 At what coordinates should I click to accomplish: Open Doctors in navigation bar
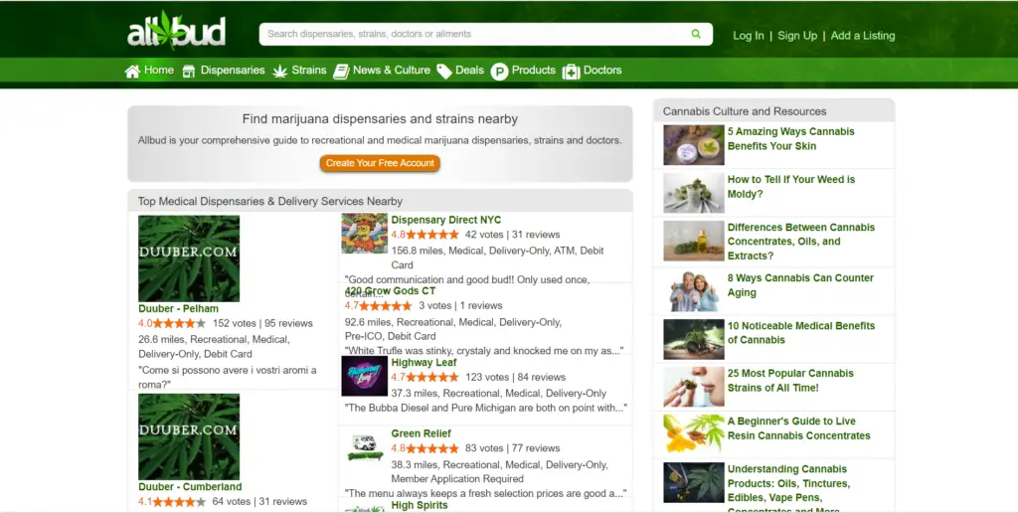tap(602, 71)
